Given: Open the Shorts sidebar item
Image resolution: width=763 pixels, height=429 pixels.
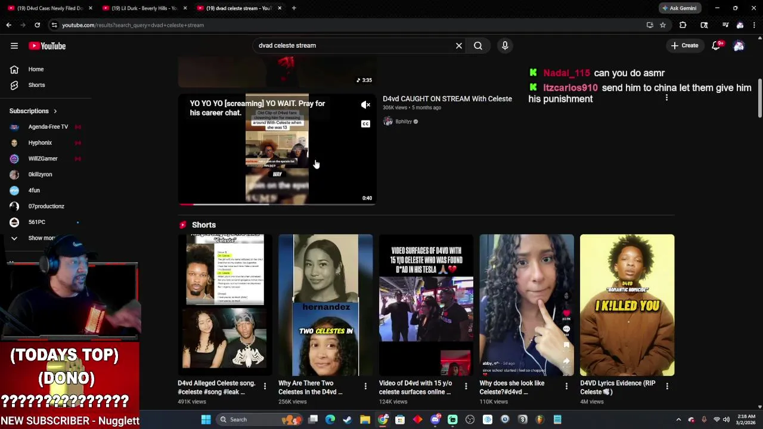Looking at the screenshot, I should coord(36,85).
